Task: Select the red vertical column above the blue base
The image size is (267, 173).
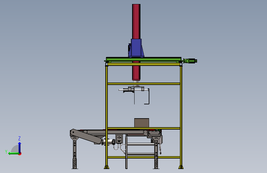Action: pos(136,22)
